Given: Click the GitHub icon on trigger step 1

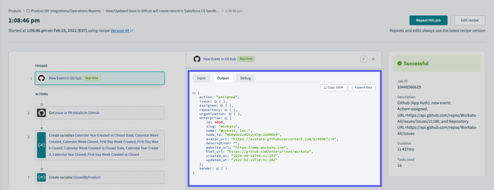Looking at the screenshot, I should tap(41, 78).
